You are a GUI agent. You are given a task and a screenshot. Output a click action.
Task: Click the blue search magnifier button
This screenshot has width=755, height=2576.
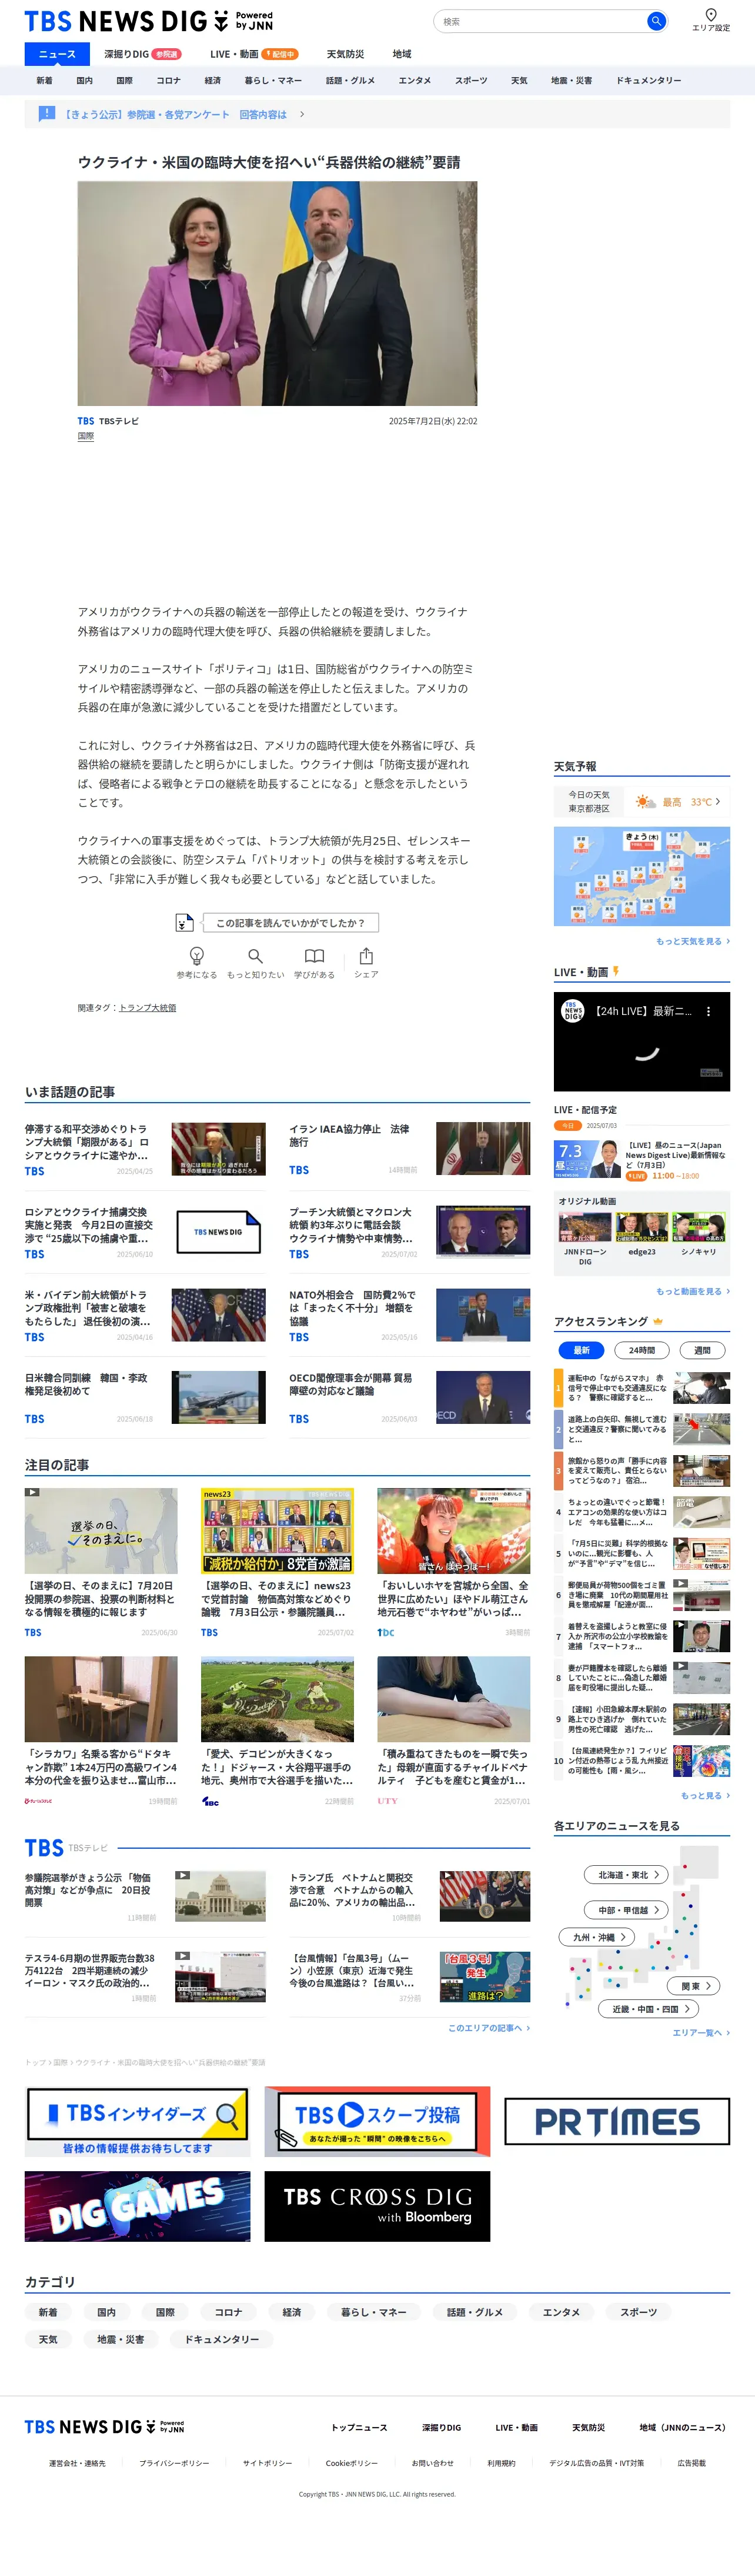tap(655, 21)
